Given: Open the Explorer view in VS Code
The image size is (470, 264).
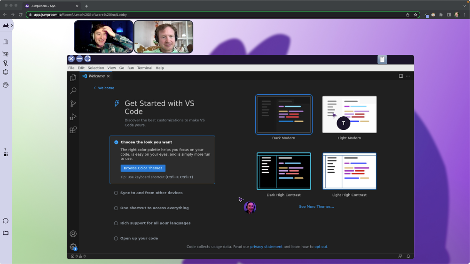Looking at the screenshot, I should (73, 78).
